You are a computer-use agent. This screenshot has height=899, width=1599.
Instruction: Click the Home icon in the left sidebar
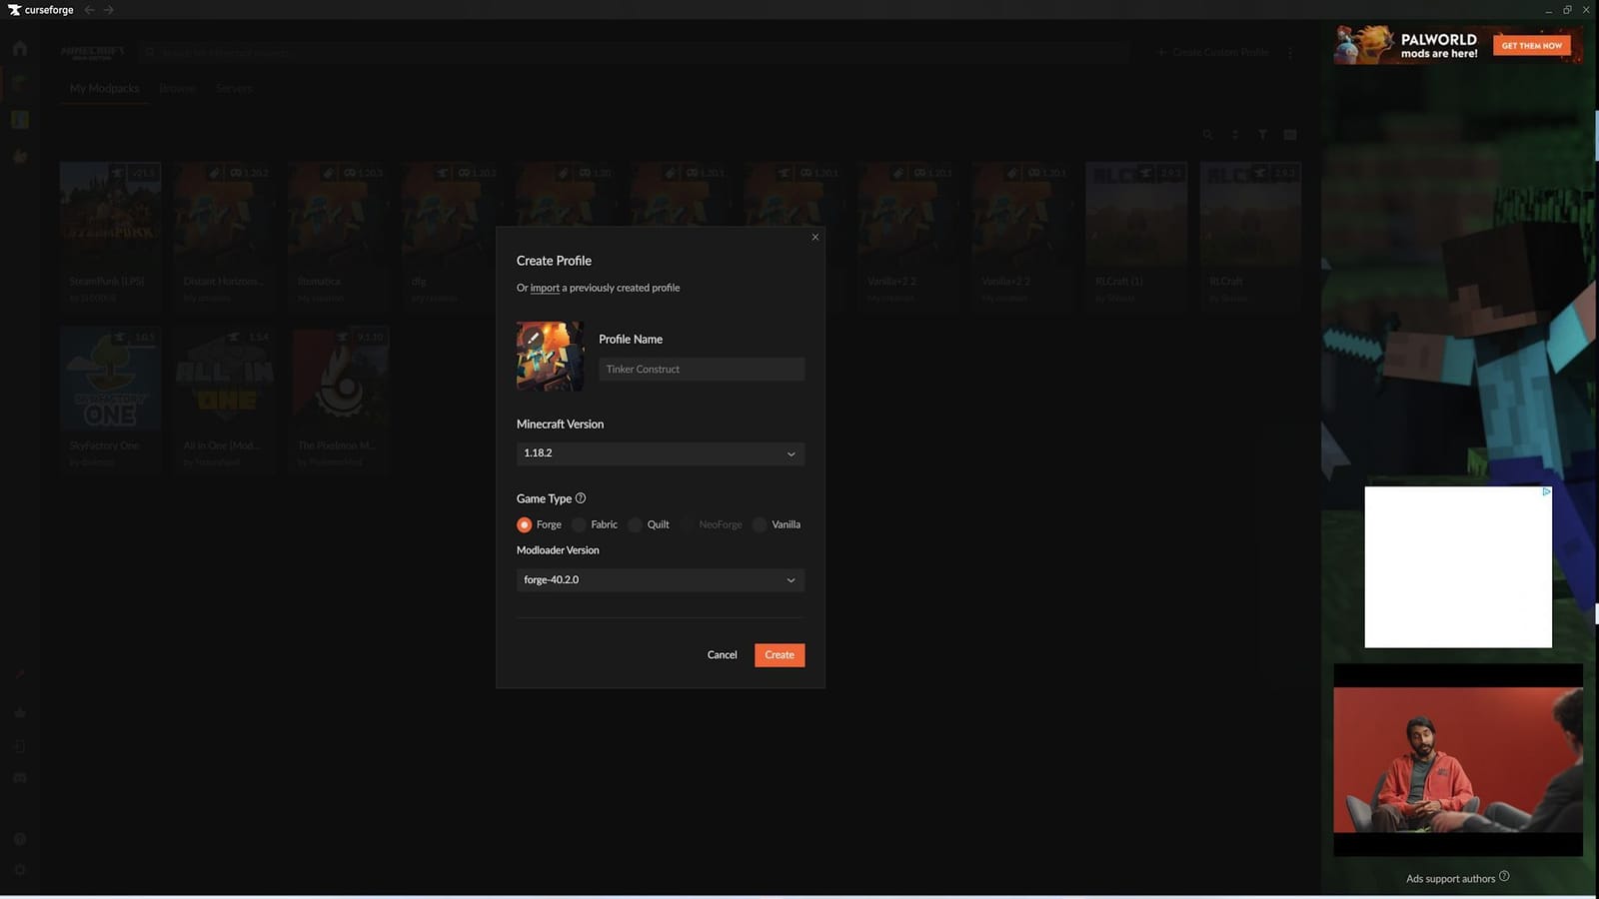[20, 48]
